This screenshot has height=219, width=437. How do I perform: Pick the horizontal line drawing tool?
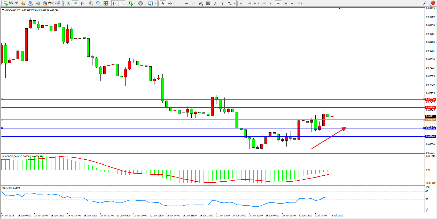coord(186,3)
